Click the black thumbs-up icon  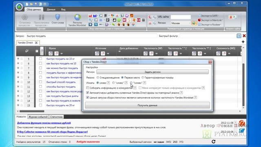[114, 20]
